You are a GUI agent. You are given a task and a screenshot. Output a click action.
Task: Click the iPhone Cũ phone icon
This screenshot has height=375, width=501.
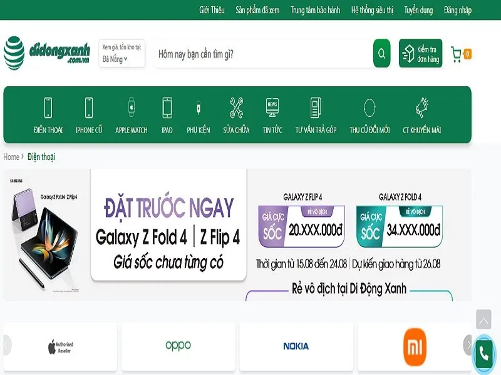pos(89,107)
